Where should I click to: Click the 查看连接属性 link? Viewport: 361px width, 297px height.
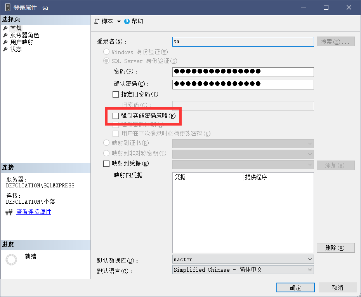click(34, 212)
